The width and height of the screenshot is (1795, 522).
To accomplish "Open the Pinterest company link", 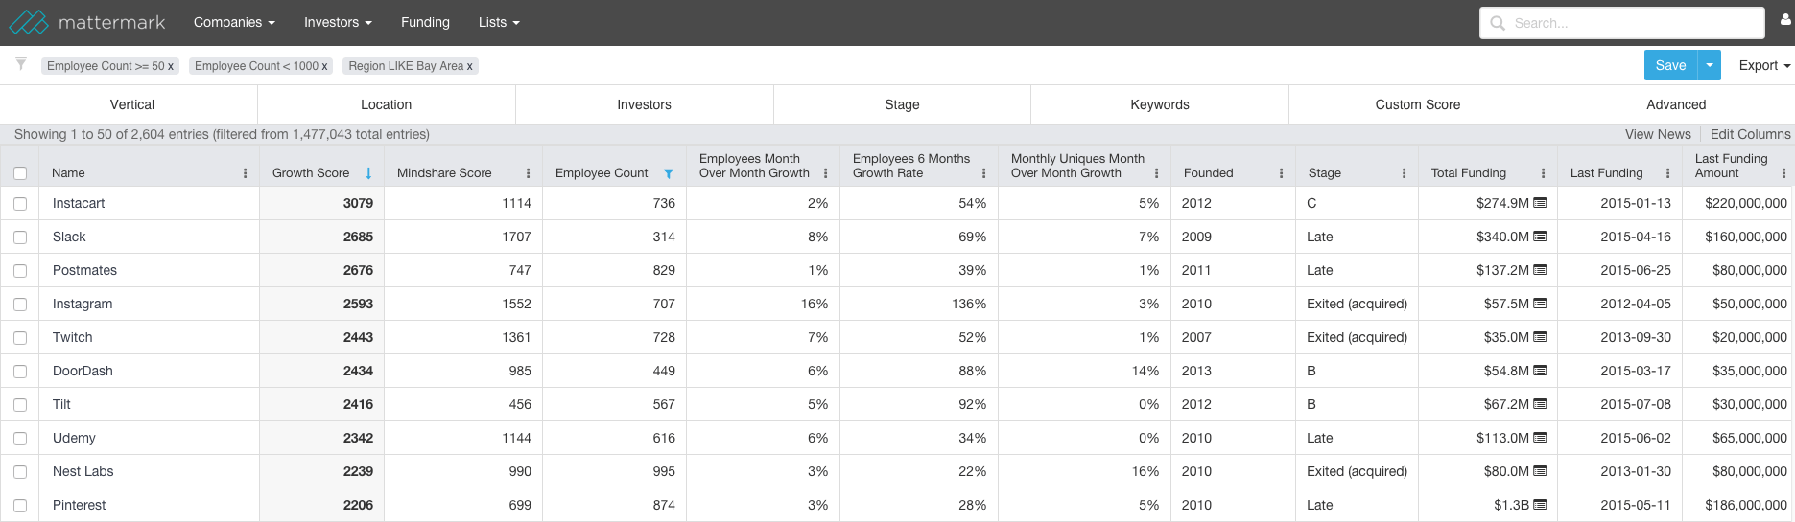I will pyautogui.click(x=80, y=505).
